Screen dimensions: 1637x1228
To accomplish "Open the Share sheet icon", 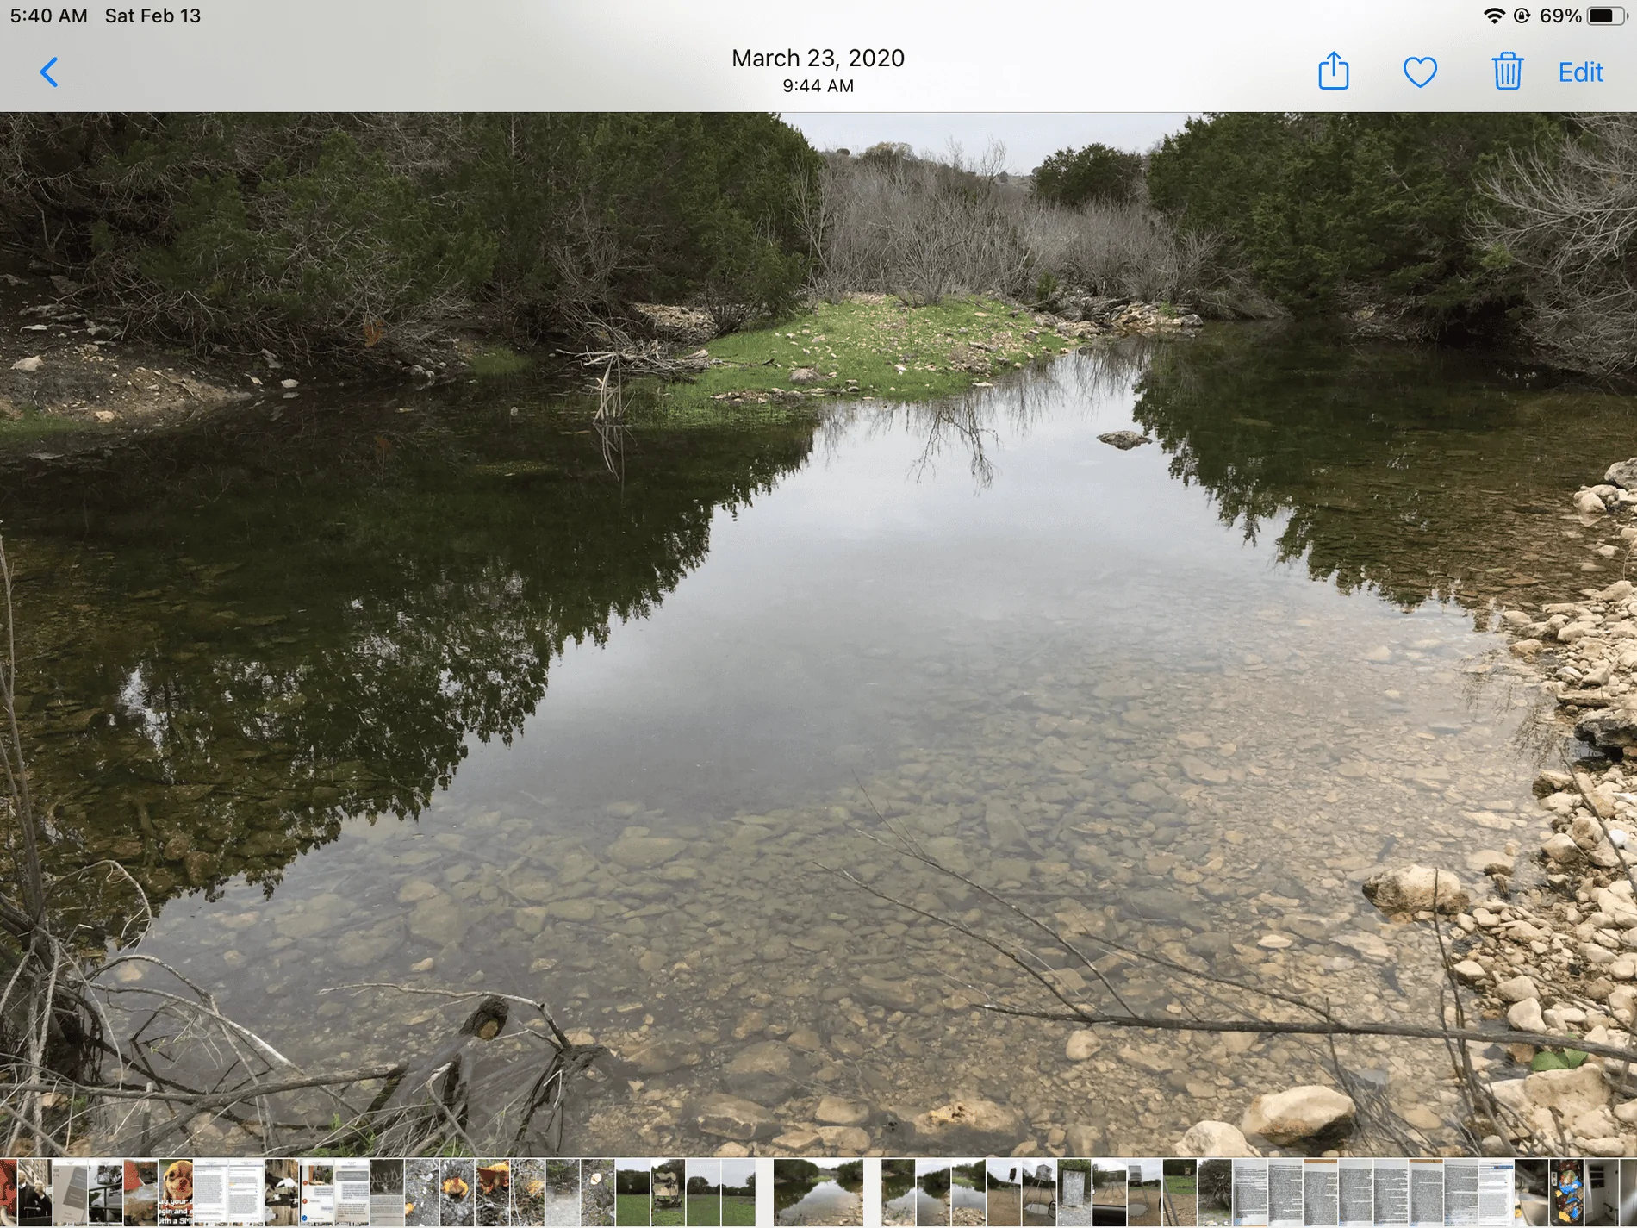I will click(x=1334, y=71).
